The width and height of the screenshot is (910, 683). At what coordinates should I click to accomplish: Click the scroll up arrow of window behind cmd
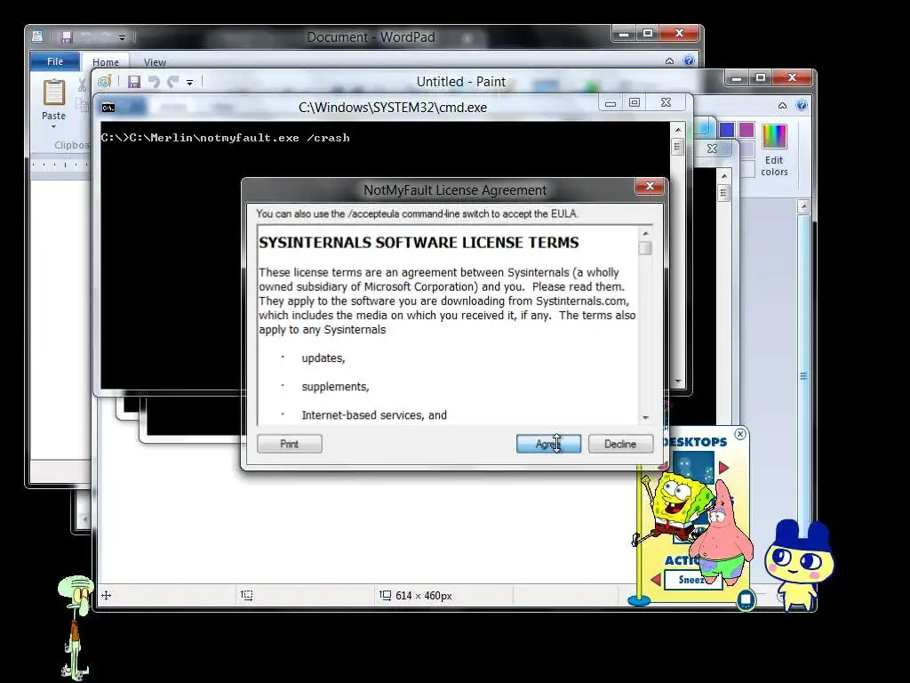point(723,175)
